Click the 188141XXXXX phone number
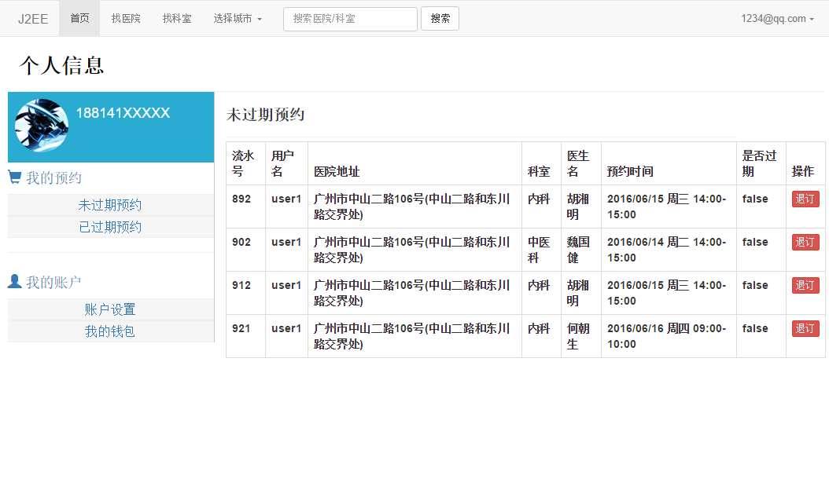The width and height of the screenshot is (829, 479). coord(123,113)
